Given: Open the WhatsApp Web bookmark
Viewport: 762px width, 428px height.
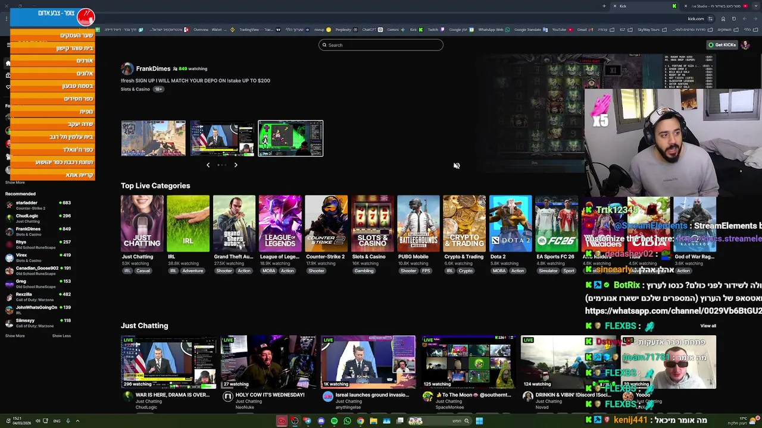Looking at the screenshot, I should point(488,30).
